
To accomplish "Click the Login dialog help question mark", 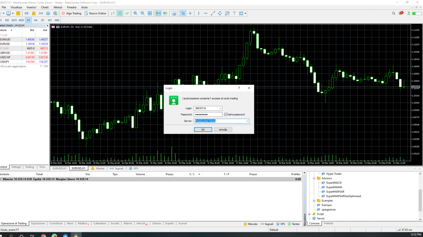I will 239,88.
